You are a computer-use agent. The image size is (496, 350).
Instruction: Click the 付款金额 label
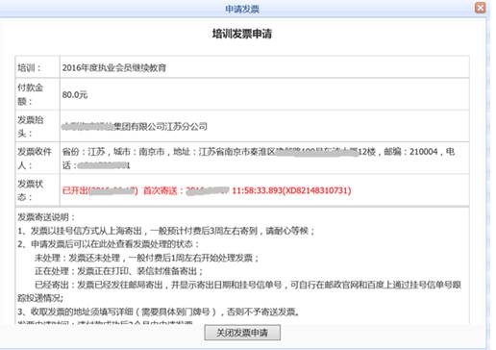[30, 94]
